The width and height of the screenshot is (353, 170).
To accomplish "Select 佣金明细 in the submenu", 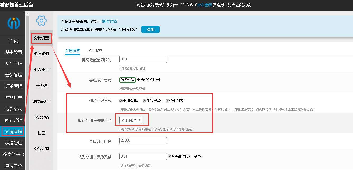I will pos(41,54).
